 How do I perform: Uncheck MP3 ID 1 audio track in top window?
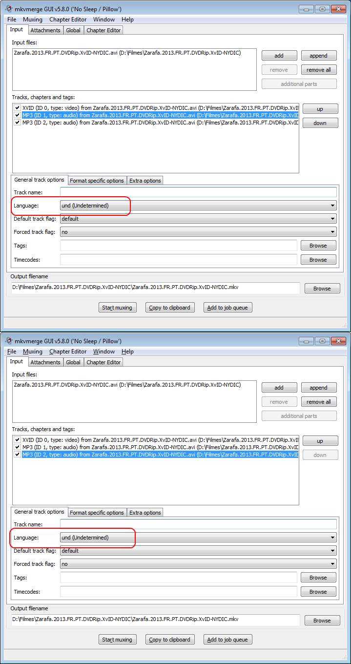click(18, 115)
